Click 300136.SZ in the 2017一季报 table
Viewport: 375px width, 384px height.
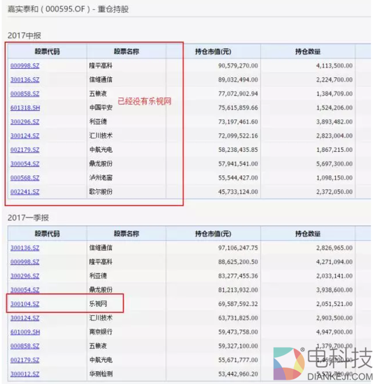tap(25, 248)
